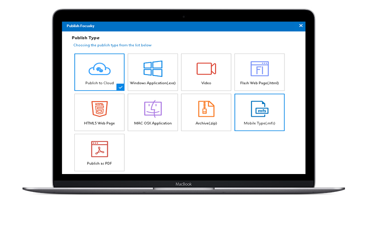This screenshot has height=229, width=367.
Task: Click the 'Publish Type' heading
Action: click(x=86, y=38)
